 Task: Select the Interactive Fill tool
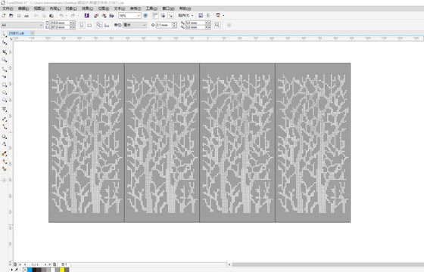(x=4, y=162)
